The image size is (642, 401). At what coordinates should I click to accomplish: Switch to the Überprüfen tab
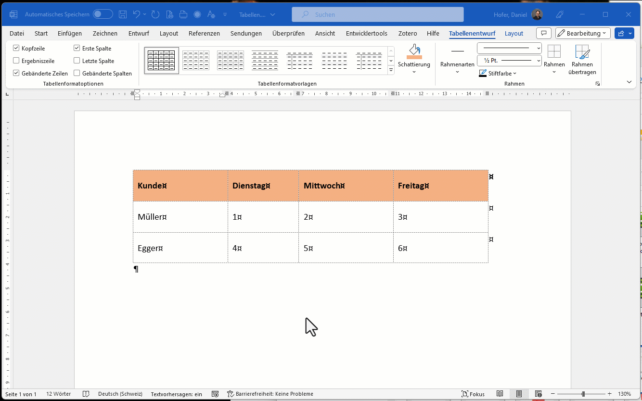[288, 33]
